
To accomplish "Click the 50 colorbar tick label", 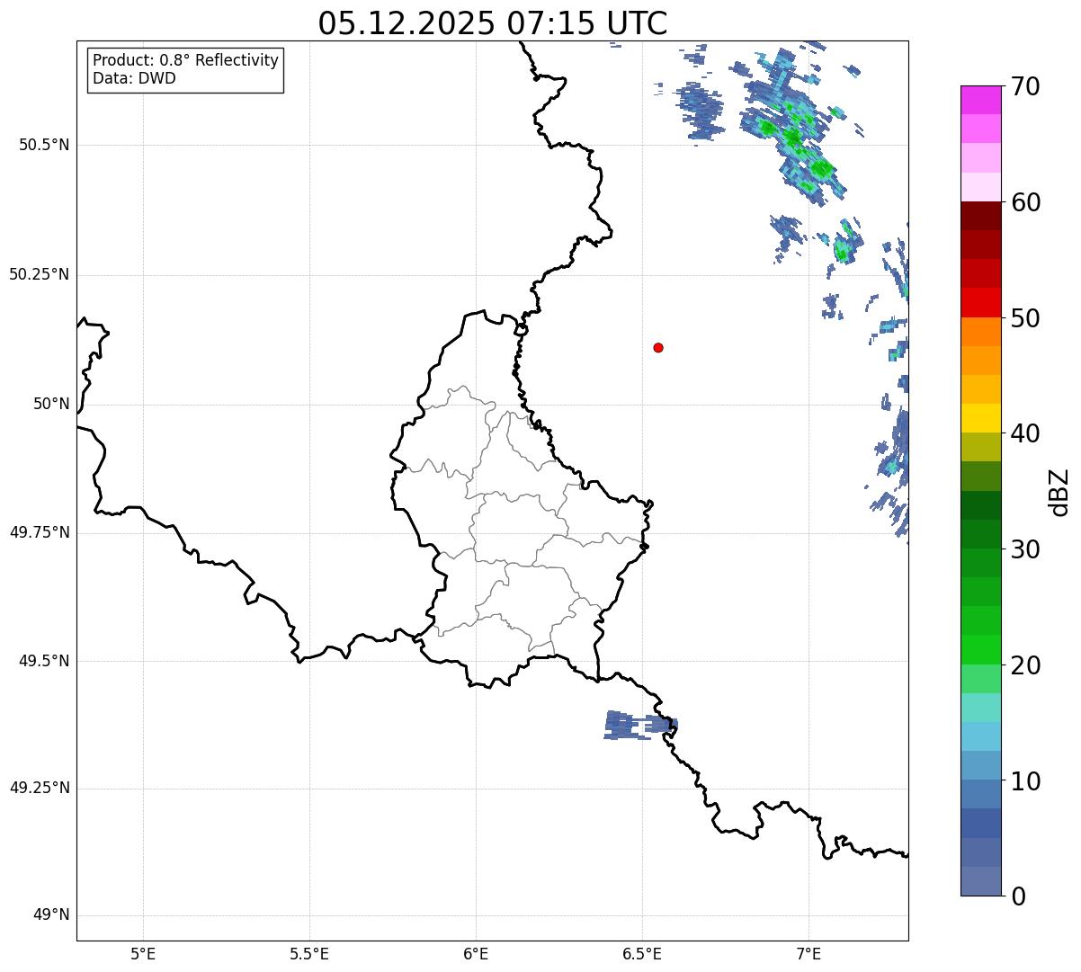I will [x=1025, y=318].
